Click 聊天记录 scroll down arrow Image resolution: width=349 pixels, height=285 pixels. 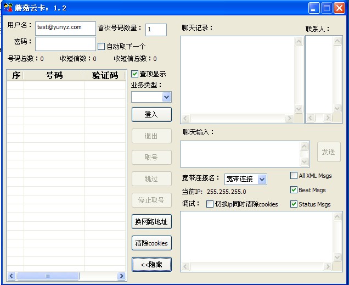[x=299, y=109]
